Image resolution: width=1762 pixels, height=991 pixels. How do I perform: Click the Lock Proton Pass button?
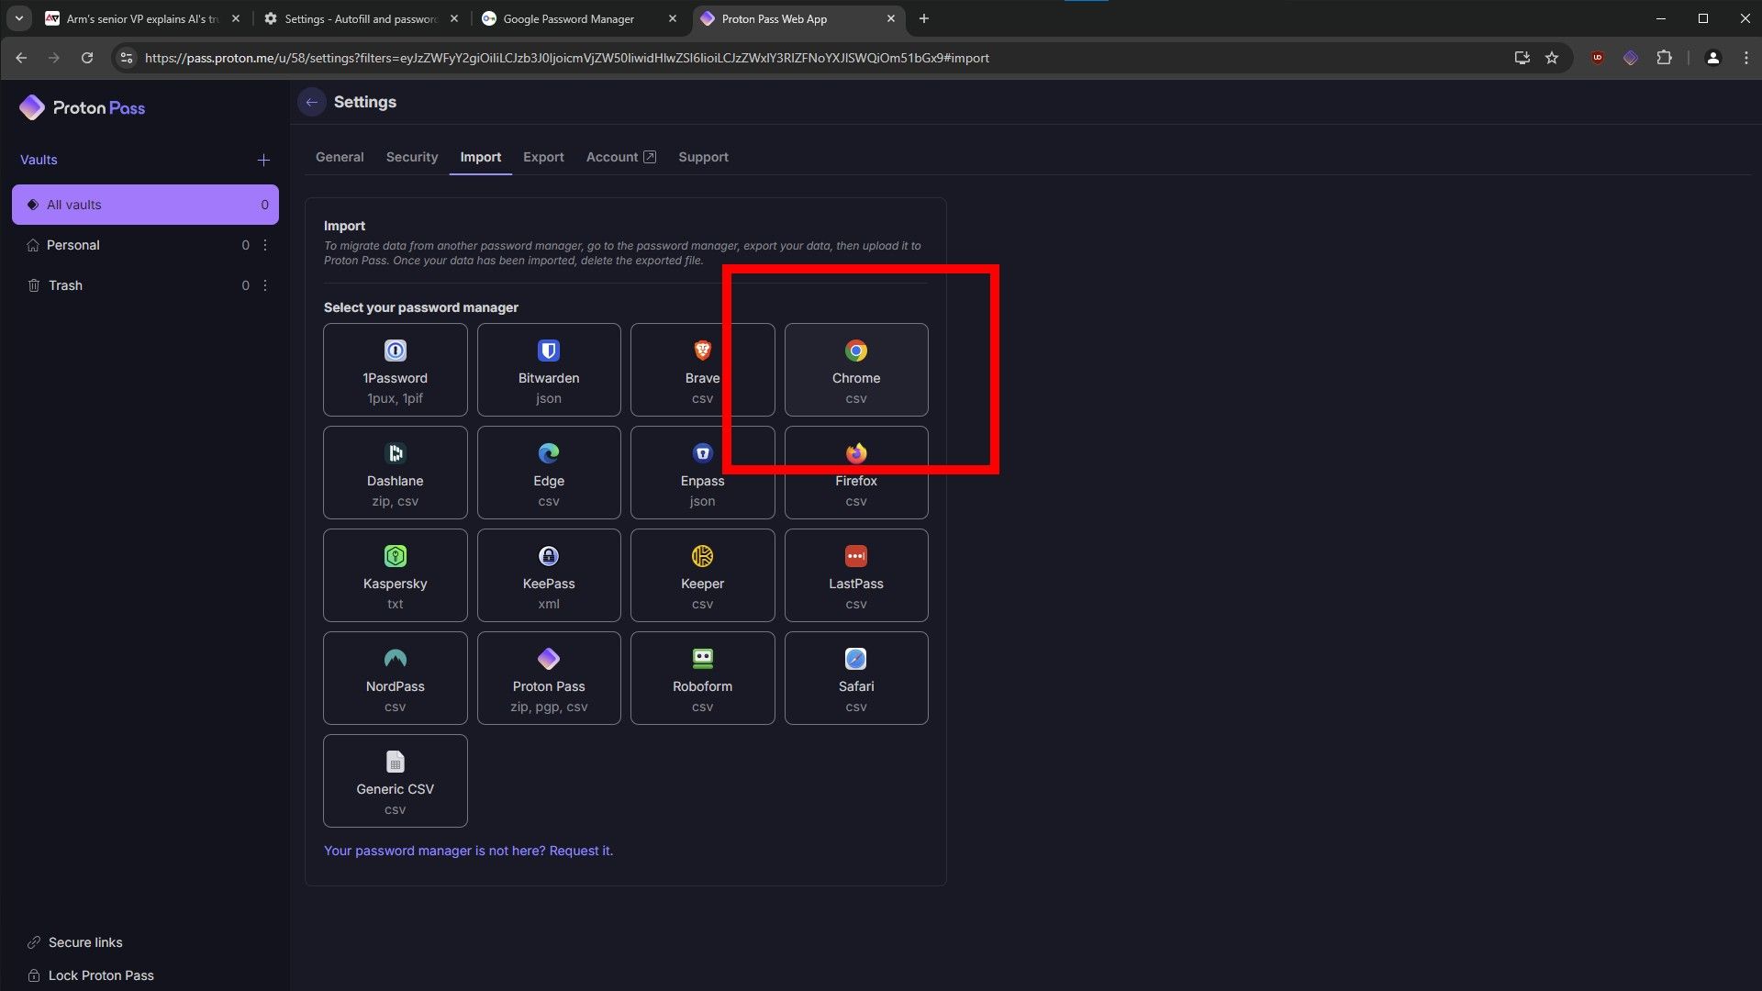click(100, 974)
